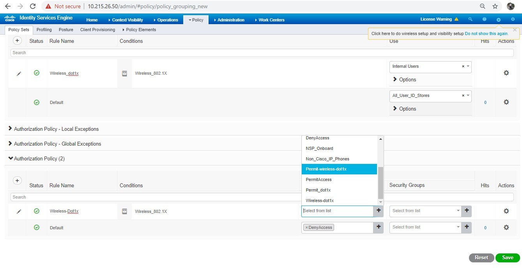Click the profile list scrollbar thumb
The image size is (522, 269).
coord(381,183)
